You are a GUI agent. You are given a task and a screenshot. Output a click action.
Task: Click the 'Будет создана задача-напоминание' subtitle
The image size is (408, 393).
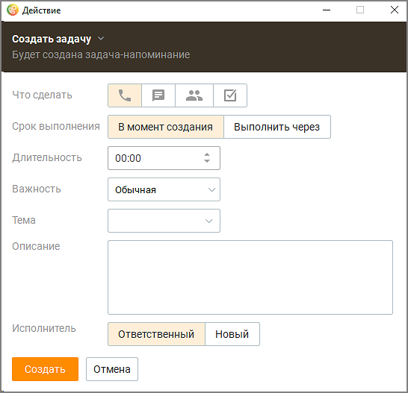pyautogui.click(x=101, y=54)
